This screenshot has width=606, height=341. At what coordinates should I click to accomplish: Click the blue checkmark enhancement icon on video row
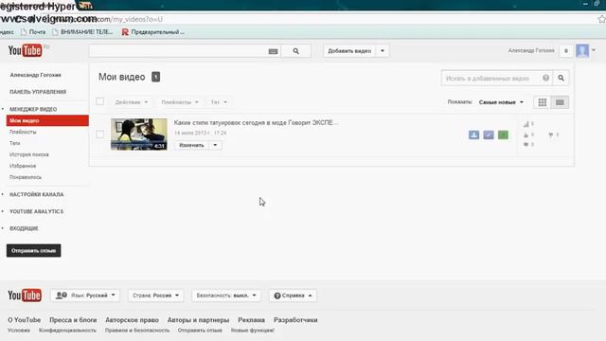pyautogui.click(x=489, y=135)
